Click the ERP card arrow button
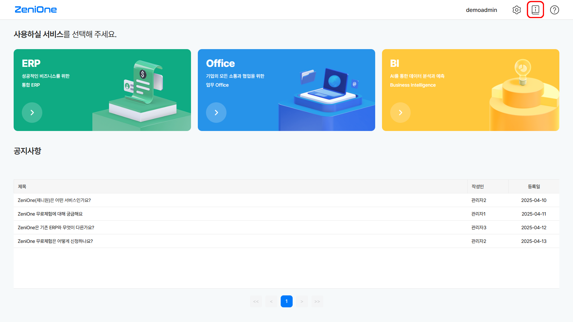 pyautogui.click(x=32, y=113)
